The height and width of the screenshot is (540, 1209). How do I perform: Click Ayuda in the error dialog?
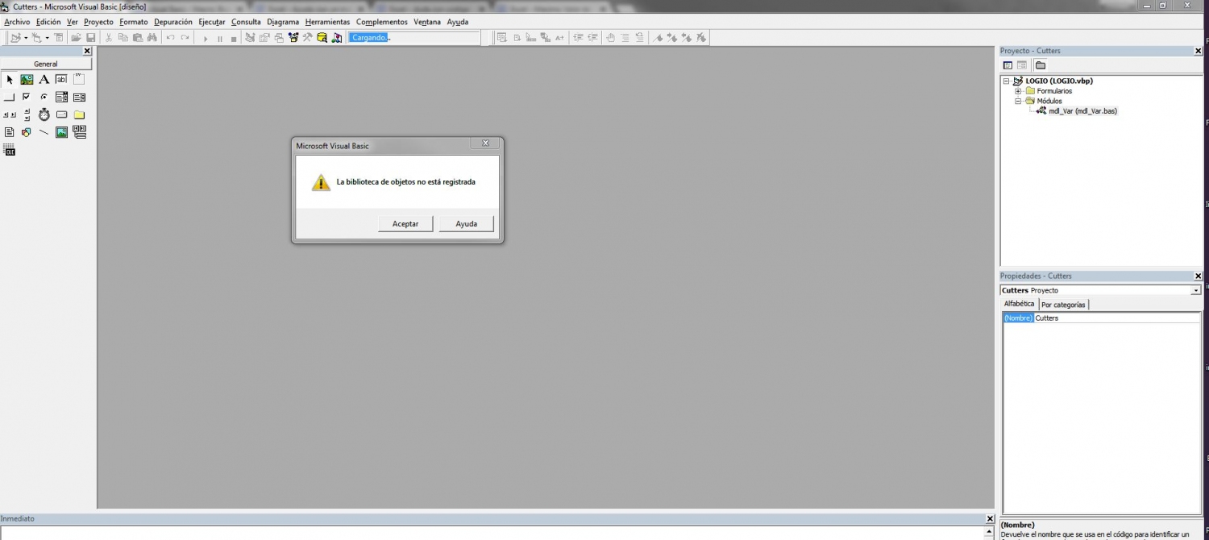pyautogui.click(x=467, y=224)
